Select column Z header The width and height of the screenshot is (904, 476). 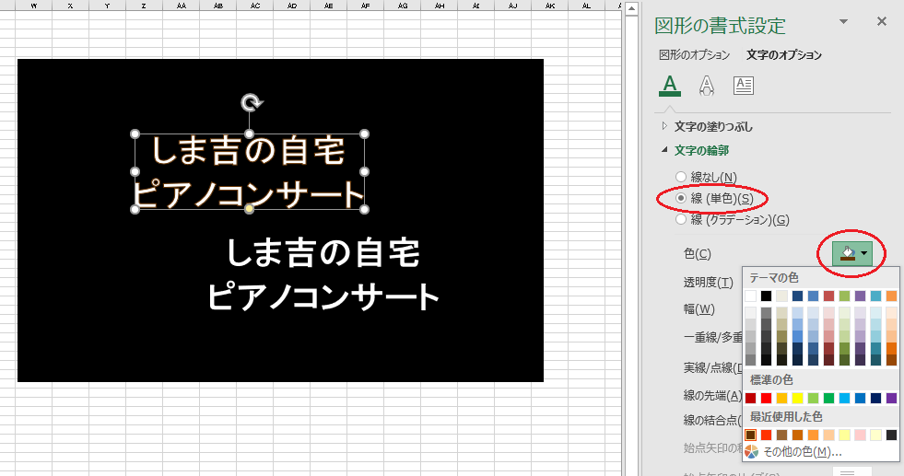tap(144, 6)
